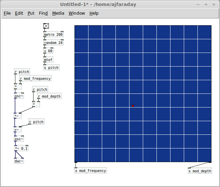Open the File menu
The width and height of the screenshot is (220, 187).
tap(7, 13)
